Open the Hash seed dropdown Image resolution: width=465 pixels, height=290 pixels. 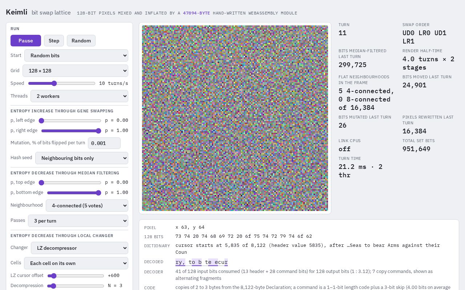[82, 158]
